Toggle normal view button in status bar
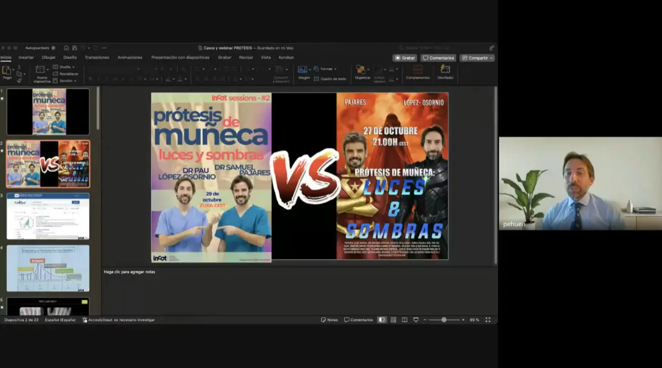The height and width of the screenshot is (368, 662). point(382,320)
